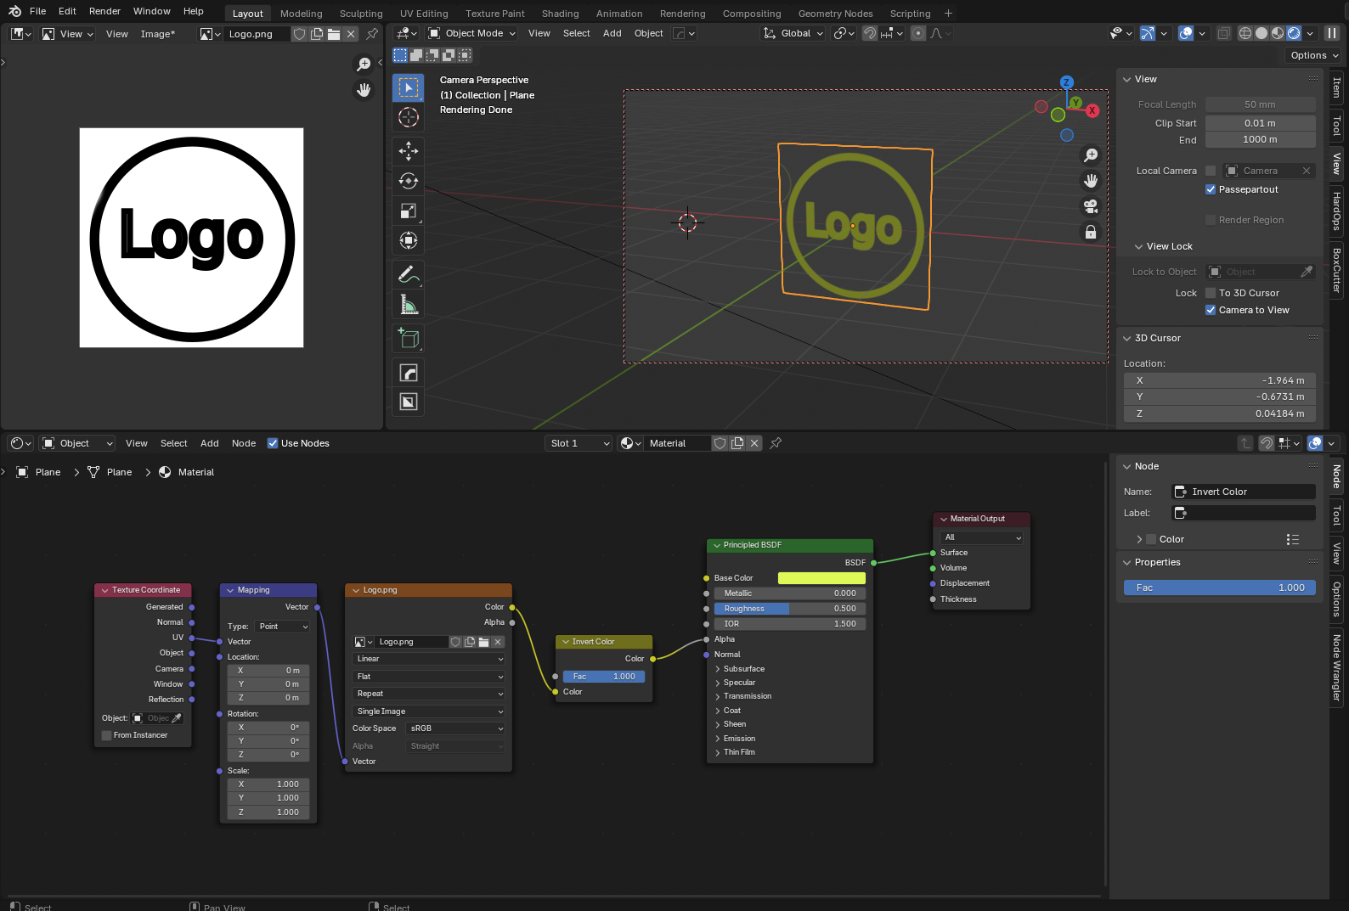Switch to the Shading workspace tab
This screenshot has height=911, width=1349.
560,14
